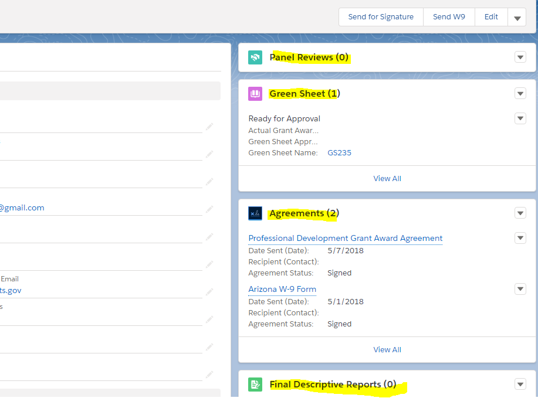Viewport: 538px width, 398px height.
Task: Click the Panel Reviews handshake icon
Action: (255, 57)
